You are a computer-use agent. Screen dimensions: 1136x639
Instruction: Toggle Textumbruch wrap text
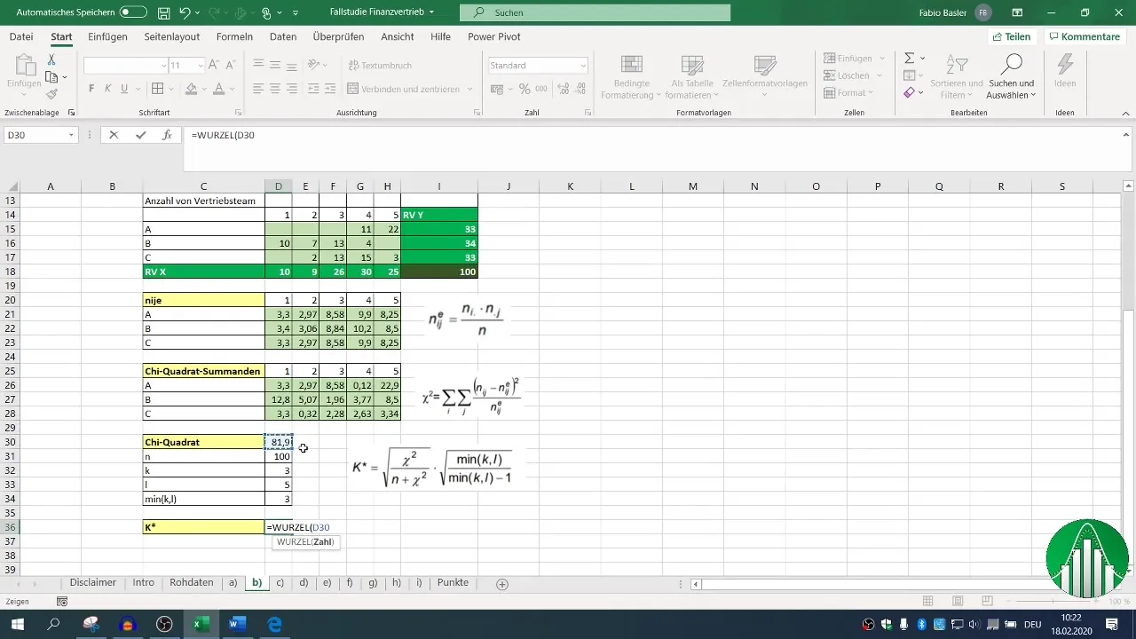click(380, 66)
